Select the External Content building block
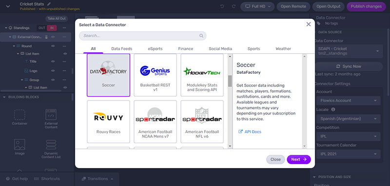This screenshot has height=186, width=390. pyautogui.click(x=51, y=119)
